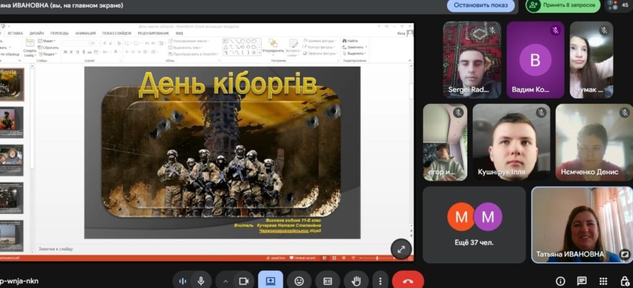Expand camera options chevron arrow
The width and height of the screenshot is (633, 288).
pos(225,281)
